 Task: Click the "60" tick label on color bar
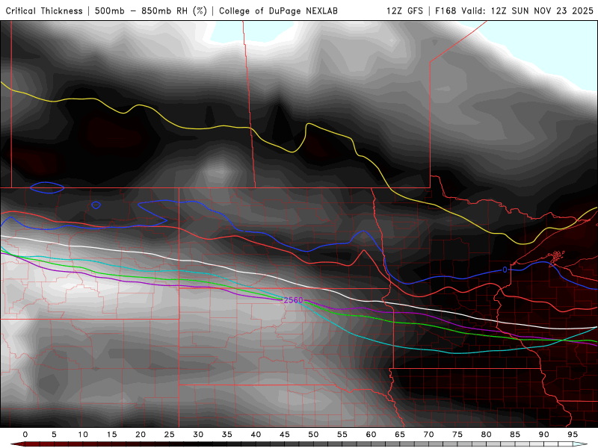371,435
